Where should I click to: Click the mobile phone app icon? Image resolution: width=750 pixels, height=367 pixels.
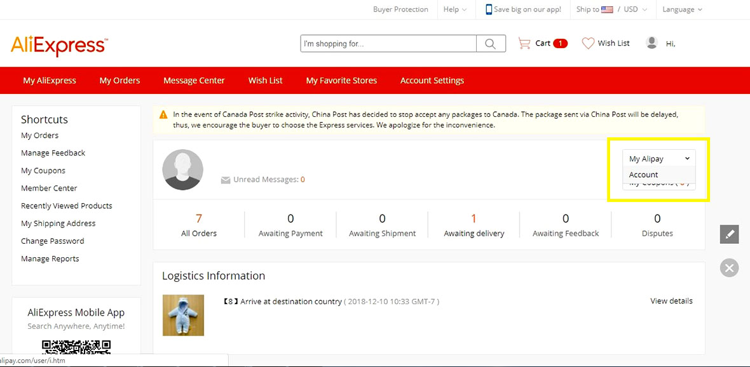[x=489, y=10]
